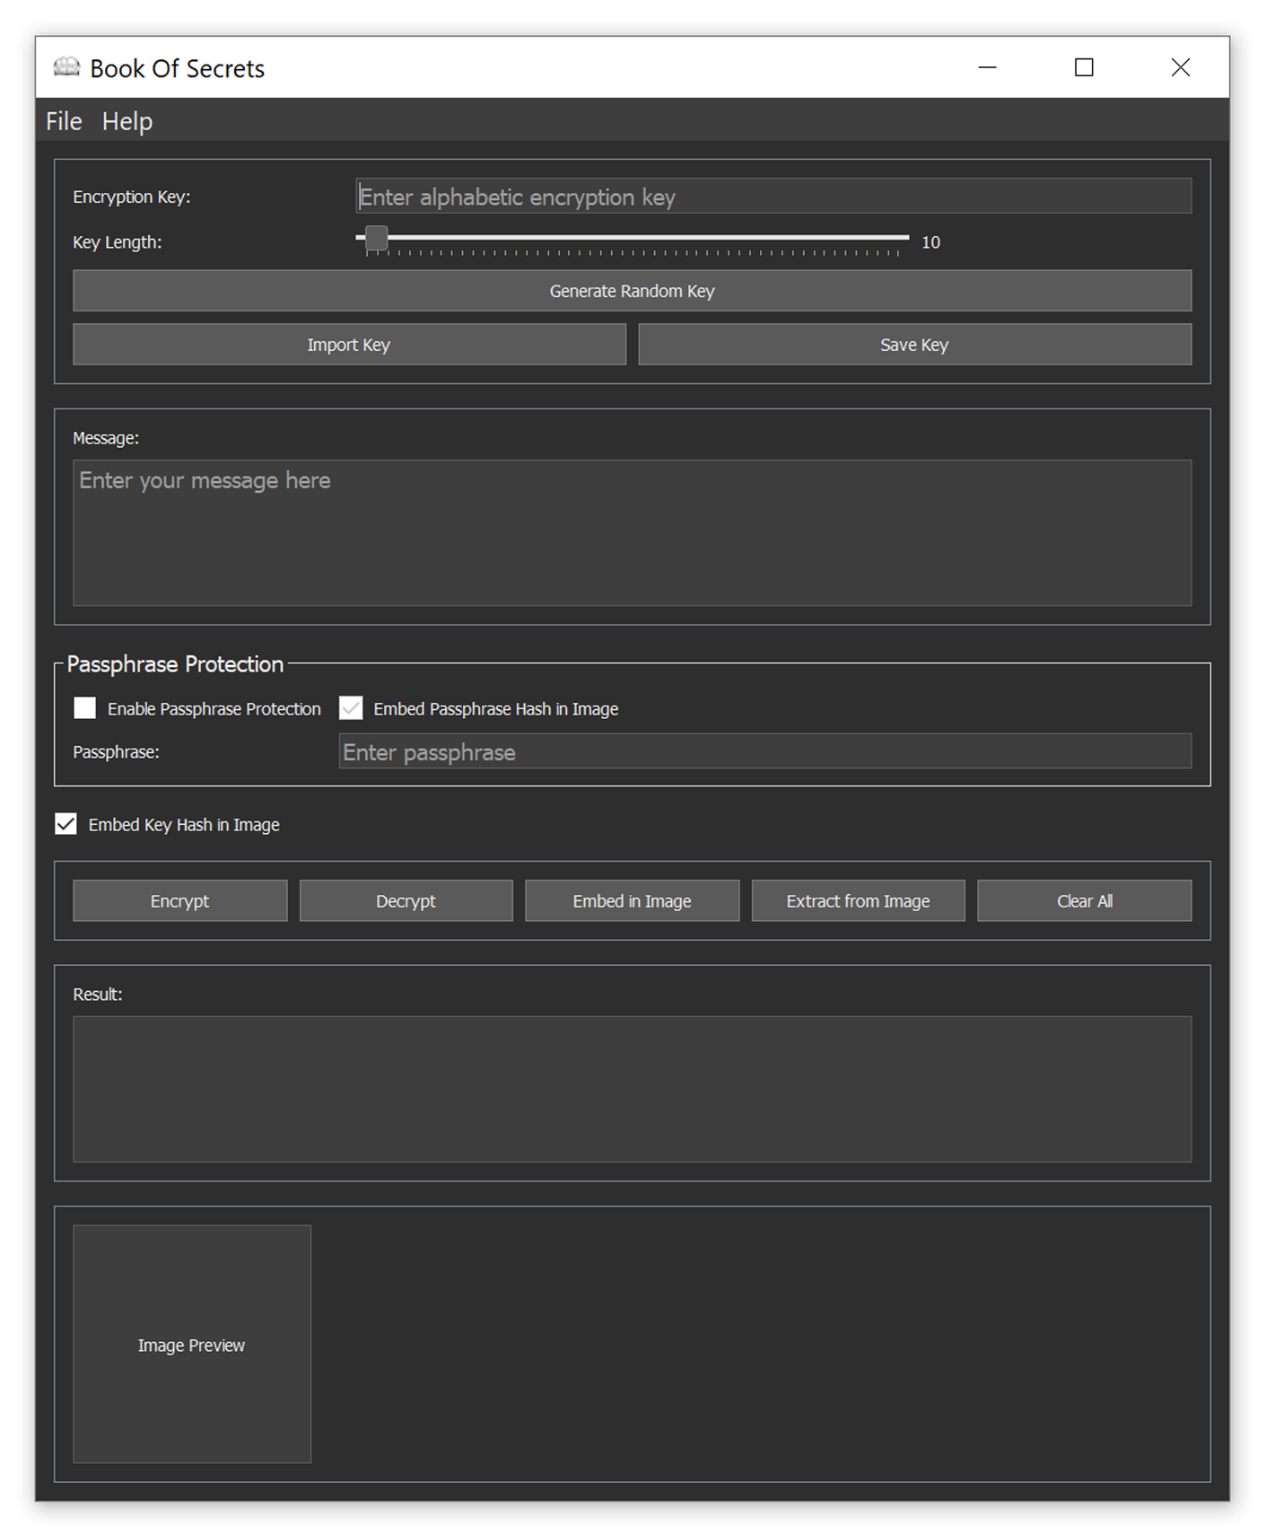The height and width of the screenshot is (1535, 1266).
Task: Click the Clear All button
Action: point(1084,901)
